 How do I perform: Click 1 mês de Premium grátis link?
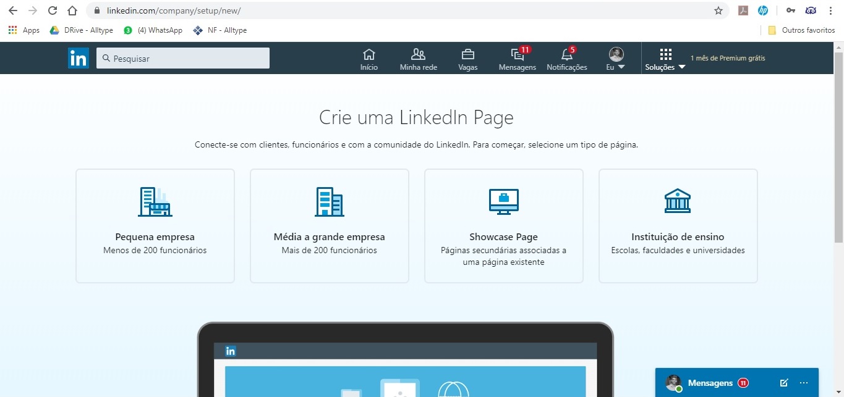[728, 58]
